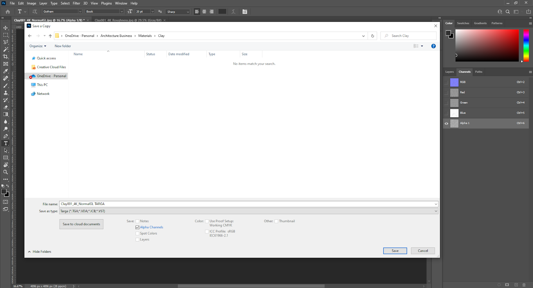Expand the address path history dropdown
This screenshot has height=288, width=533.
[363, 36]
